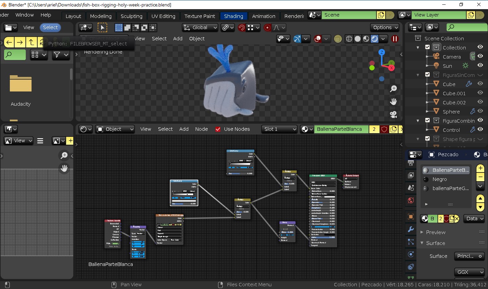
Task: Select the Material properties tab
Action: pos(411,287)
